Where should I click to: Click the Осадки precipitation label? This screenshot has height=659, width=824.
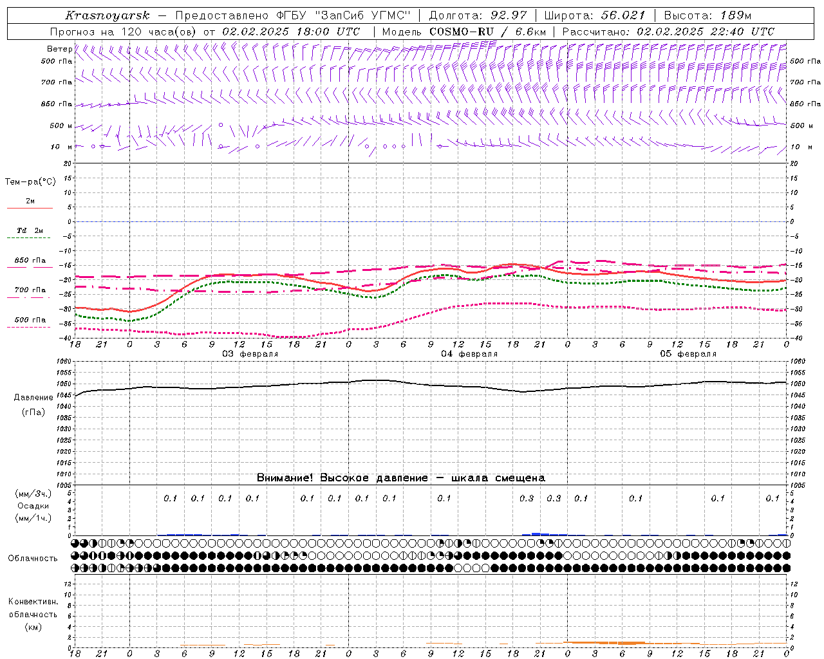(33, 506)
